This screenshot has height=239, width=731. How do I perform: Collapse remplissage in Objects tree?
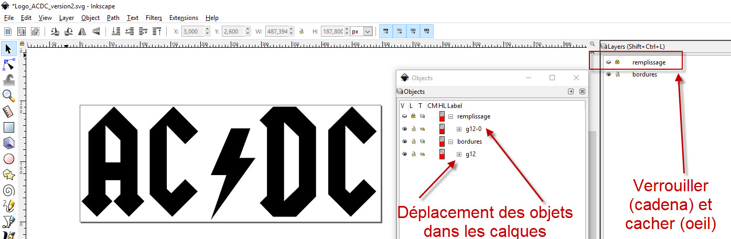(x=450, y=116)
